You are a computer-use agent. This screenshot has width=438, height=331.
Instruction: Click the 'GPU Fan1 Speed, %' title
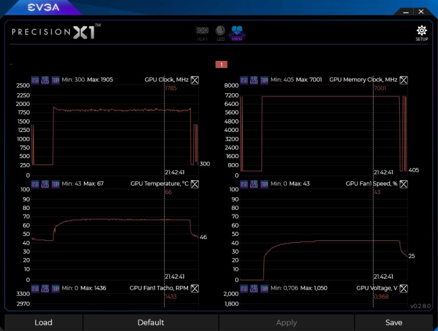click(372, 184)
